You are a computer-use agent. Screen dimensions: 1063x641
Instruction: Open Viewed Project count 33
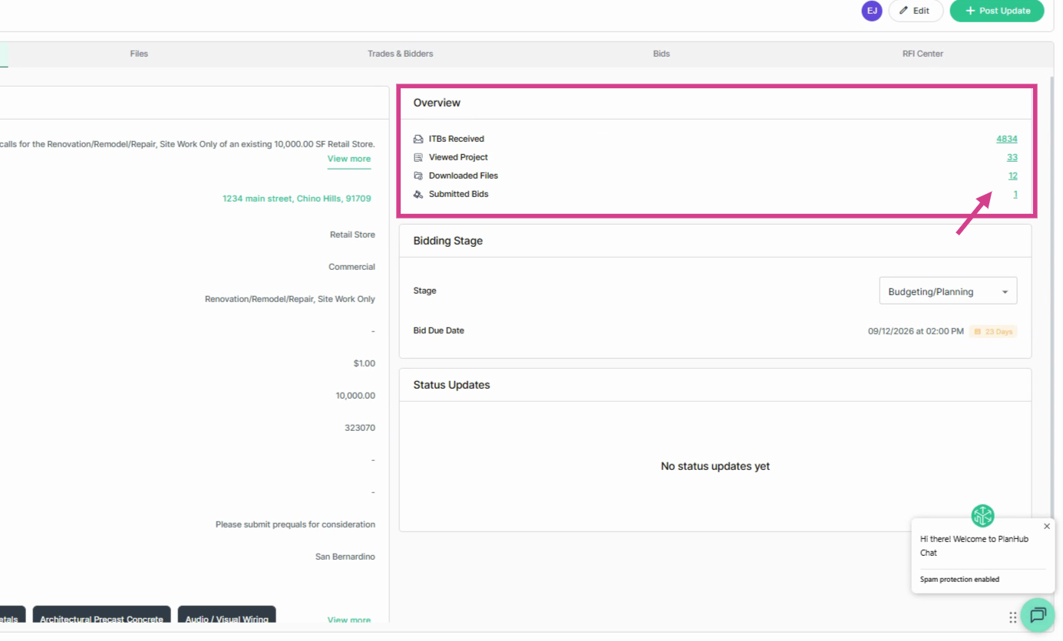click(1012, 157)
